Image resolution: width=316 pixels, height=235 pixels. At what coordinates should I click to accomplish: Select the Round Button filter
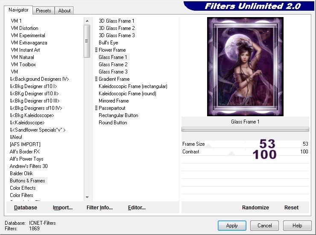pos(113,123)
